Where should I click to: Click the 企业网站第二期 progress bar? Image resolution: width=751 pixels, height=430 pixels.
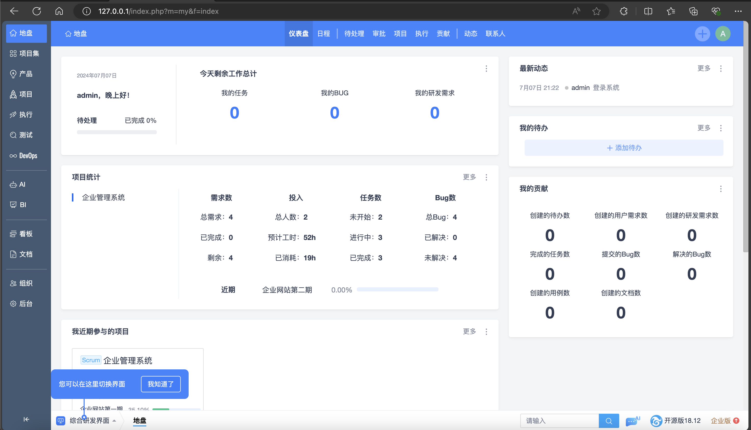[x=397, y=289]
